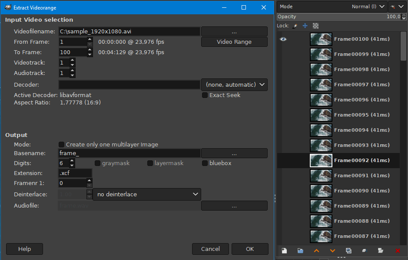This screenshot has width=408, height=260.
Task: Select the Frame00098 layer thumbnail
Action: coord(321,69)
